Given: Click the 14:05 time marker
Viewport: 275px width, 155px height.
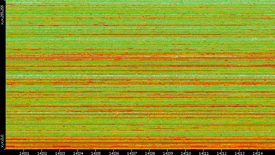Looking at the screenshot, I should 96,153.
